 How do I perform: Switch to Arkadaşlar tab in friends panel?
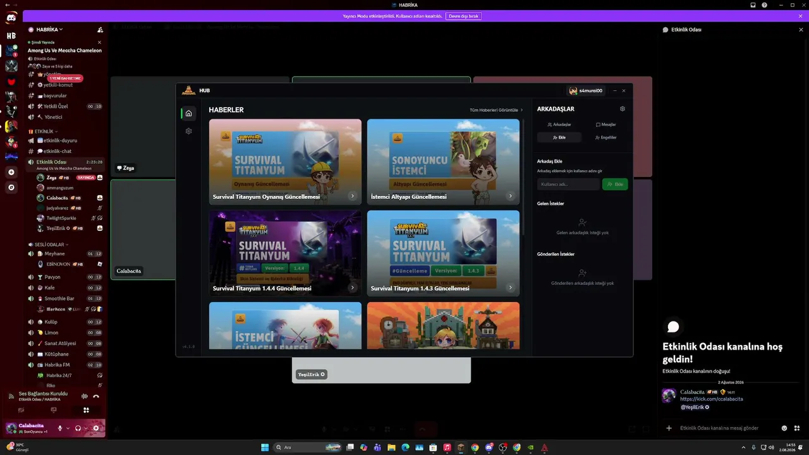559,124
